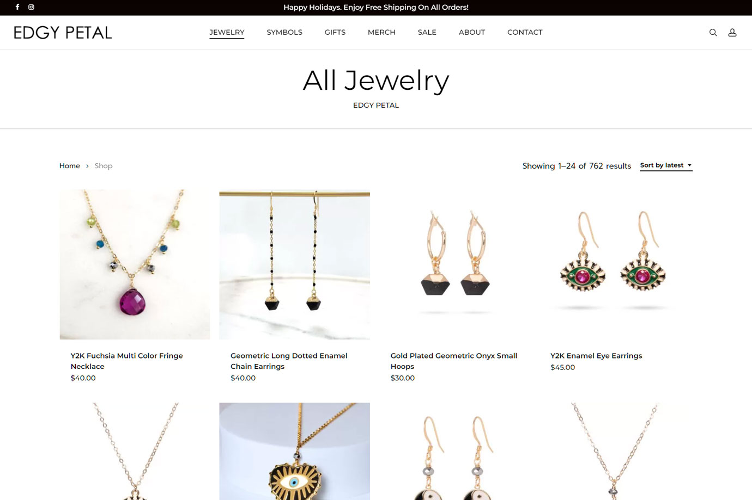Screen dimensions: 752x500
Task: Open the Symbols menu
Action: 284,33
